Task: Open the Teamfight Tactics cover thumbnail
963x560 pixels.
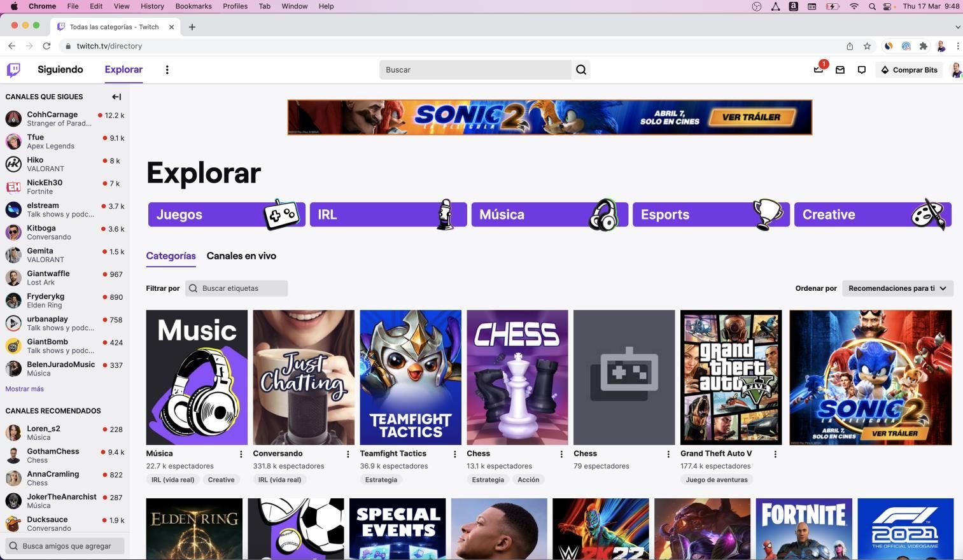Action: pyautogui.click(x=411, y=377)
